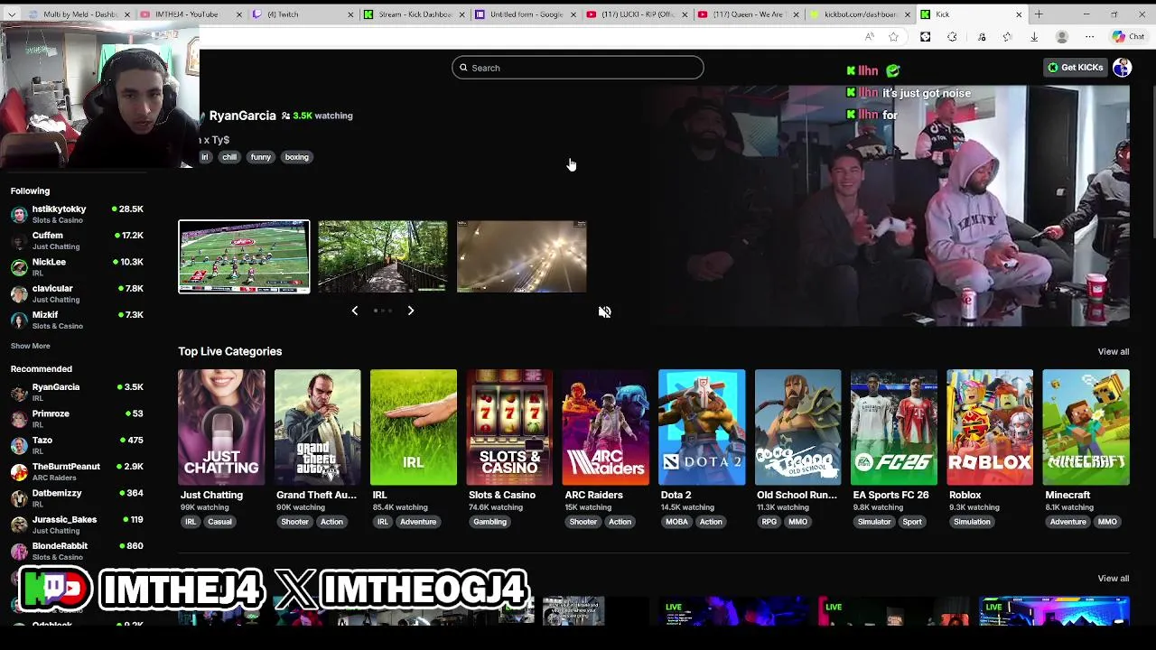
Task: Open the IRL category card
Action: pyautogui.click(x=413, y=427)
